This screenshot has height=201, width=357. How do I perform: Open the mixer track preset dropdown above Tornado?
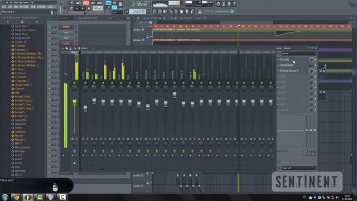click(x=298, y=54)
